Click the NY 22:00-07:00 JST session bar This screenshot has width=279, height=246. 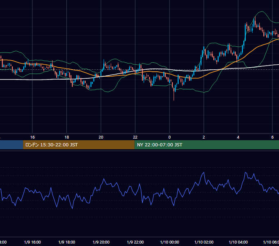[206, 145]
